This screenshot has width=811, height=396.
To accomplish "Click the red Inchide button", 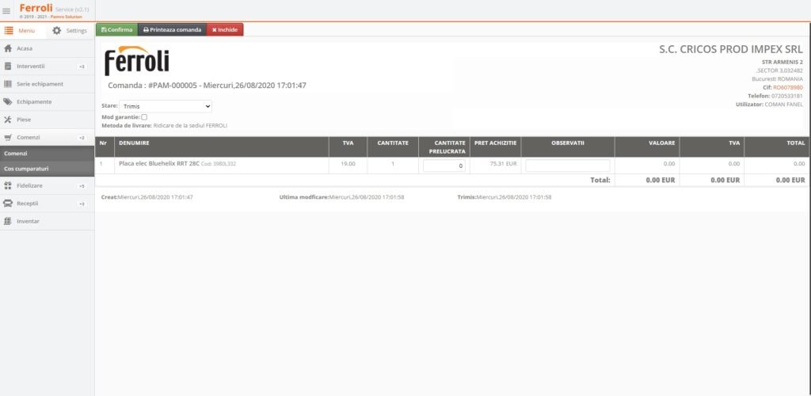I will click(x=225, y=29).
